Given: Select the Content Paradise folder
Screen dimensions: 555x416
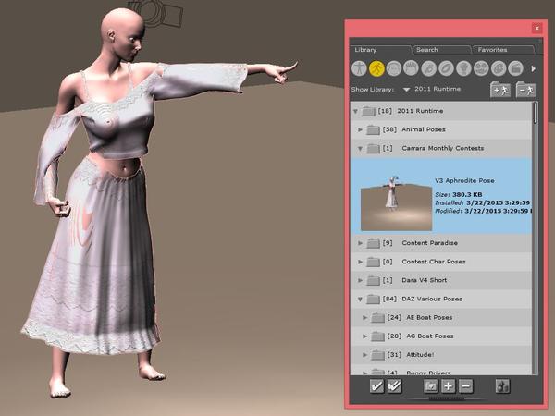Looking at the screenshot, I should 441,243.
